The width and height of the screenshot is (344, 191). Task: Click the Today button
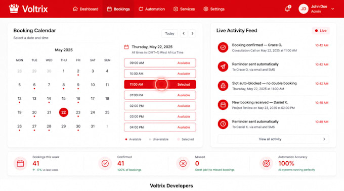click(x=169, y=33)
